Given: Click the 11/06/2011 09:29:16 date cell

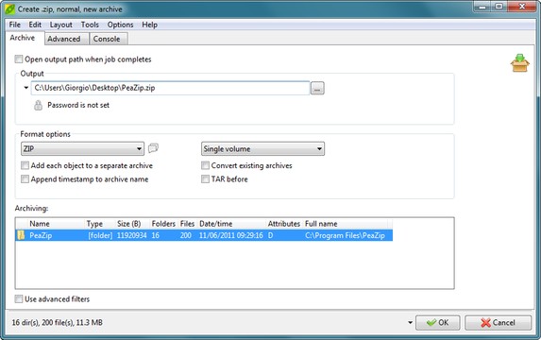Looking at the screenshot, I should [x=230, y=236].
